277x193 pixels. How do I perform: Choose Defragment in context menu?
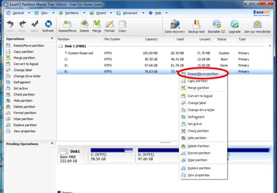coord(203,117)
